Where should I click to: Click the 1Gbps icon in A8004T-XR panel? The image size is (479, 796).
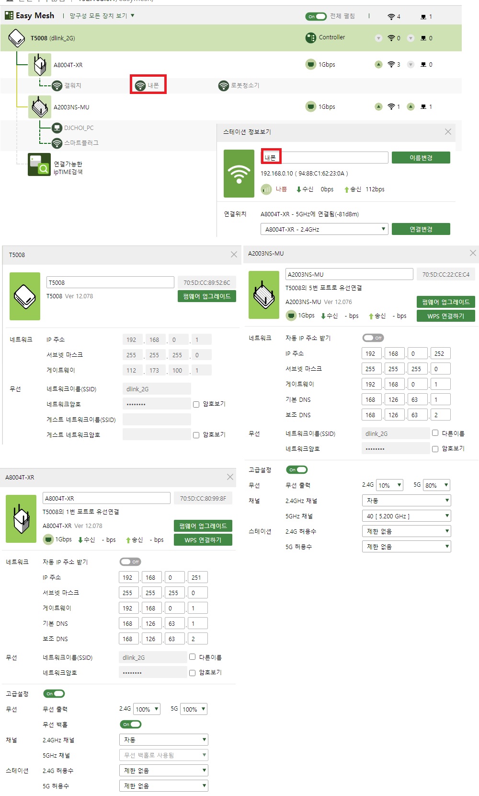[48, 539]
